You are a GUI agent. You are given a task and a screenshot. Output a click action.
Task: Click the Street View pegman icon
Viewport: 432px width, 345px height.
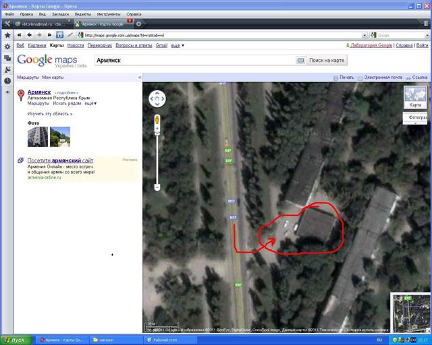coord(157,120)
